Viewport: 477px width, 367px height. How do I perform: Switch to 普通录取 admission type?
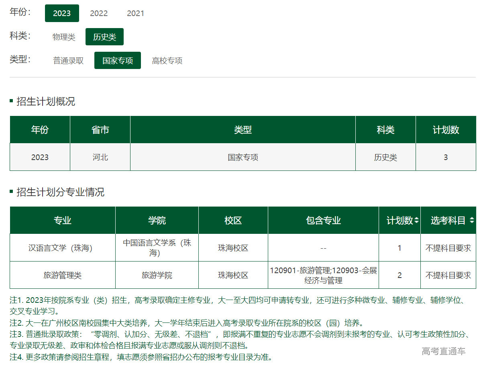point(68,61)
